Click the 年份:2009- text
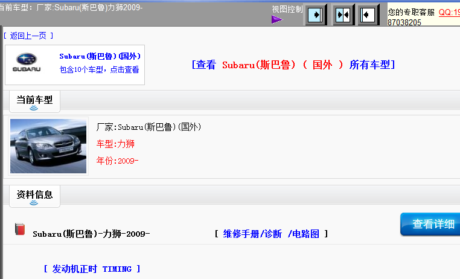460x279 pixels. click(117, 161)
